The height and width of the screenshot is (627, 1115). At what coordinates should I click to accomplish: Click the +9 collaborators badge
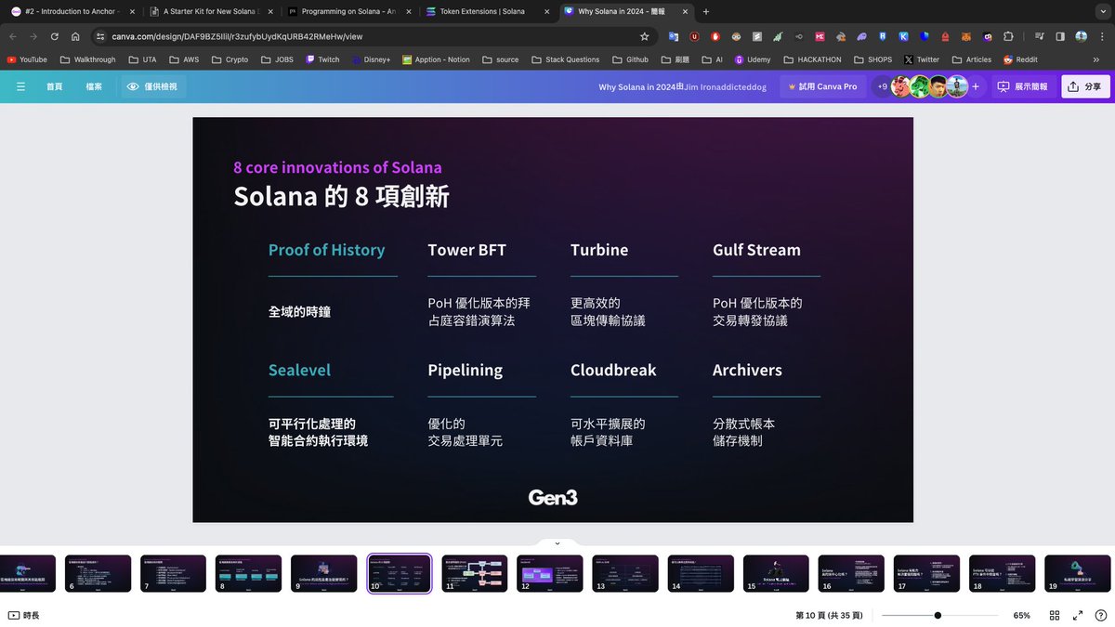tap(882, 86)
